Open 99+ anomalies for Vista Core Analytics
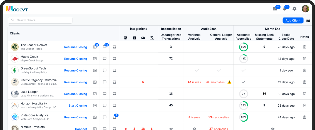Image resolution: width=315 pixels, height=130 pixels. [x=219, y=117]
